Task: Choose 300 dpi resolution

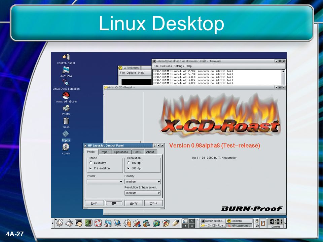Action: click(x=129, y=163)
